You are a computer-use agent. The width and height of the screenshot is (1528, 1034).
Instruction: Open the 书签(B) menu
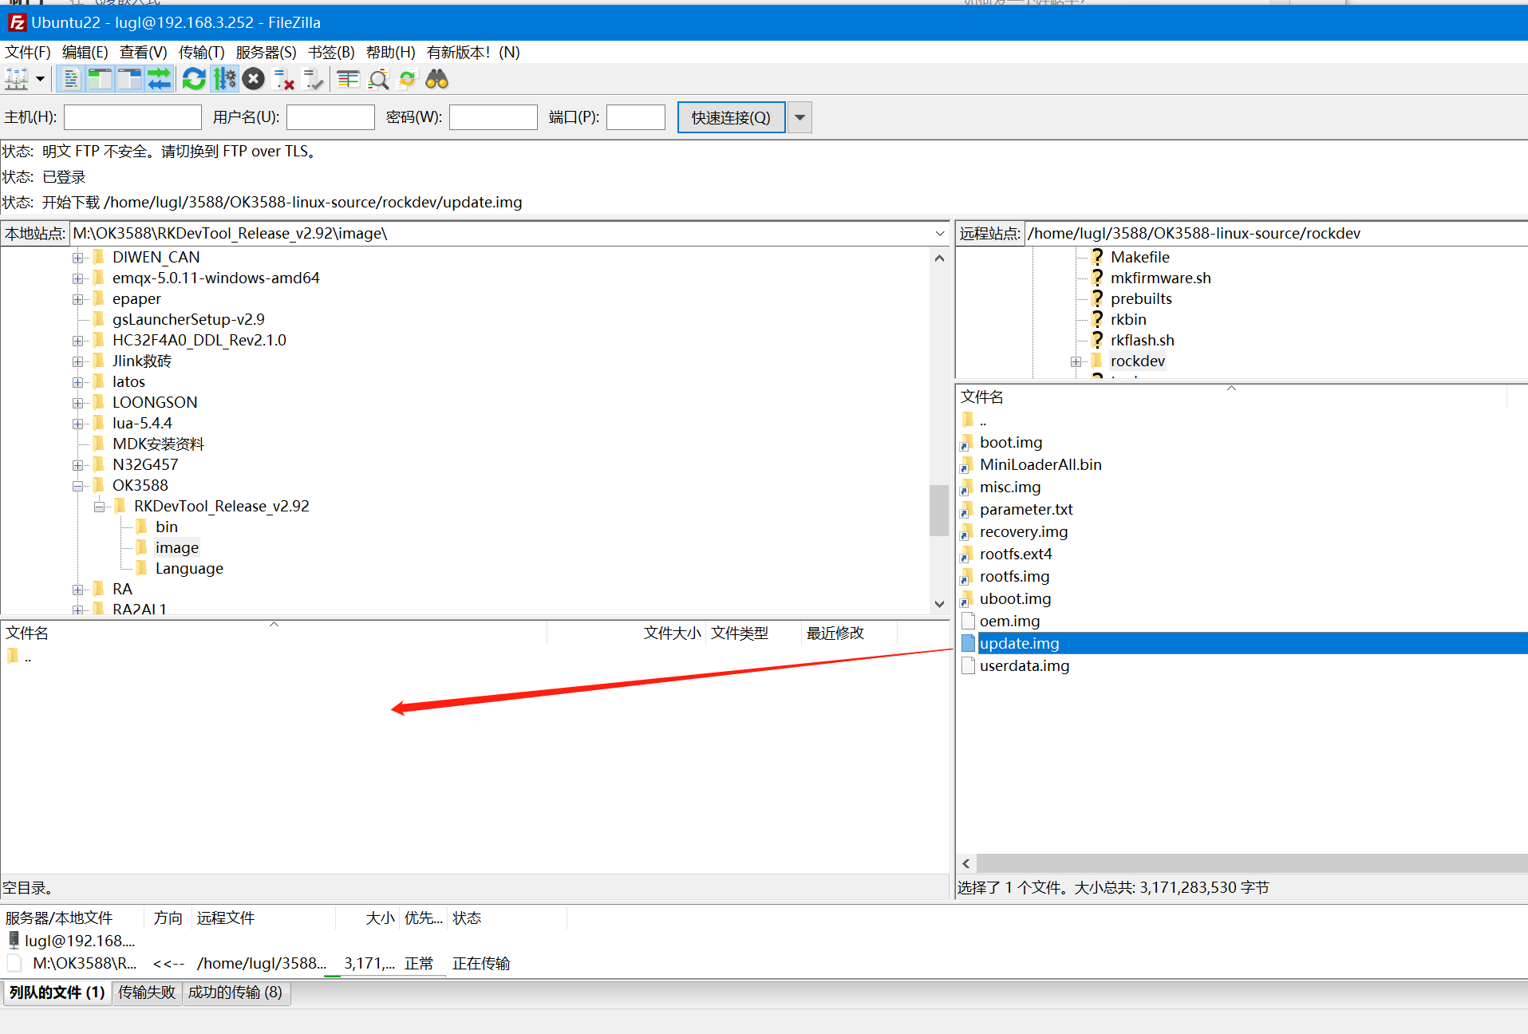click(332, 52)
